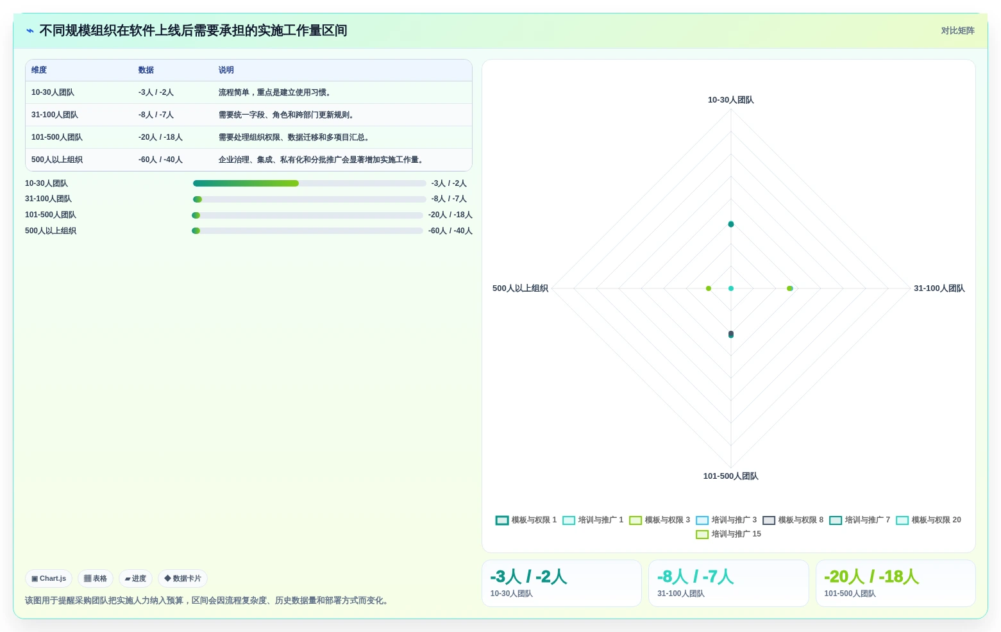Toggle legend entry 模板与权限 3

(x=660, y=520)
